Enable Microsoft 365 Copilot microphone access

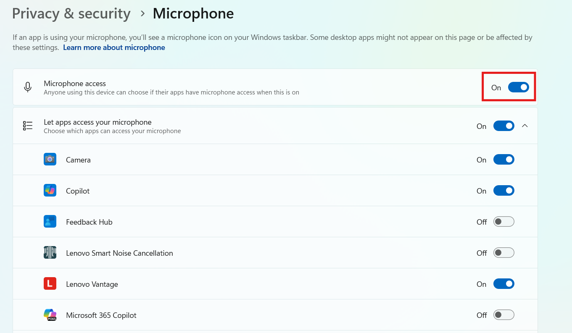tap(503, 315)
